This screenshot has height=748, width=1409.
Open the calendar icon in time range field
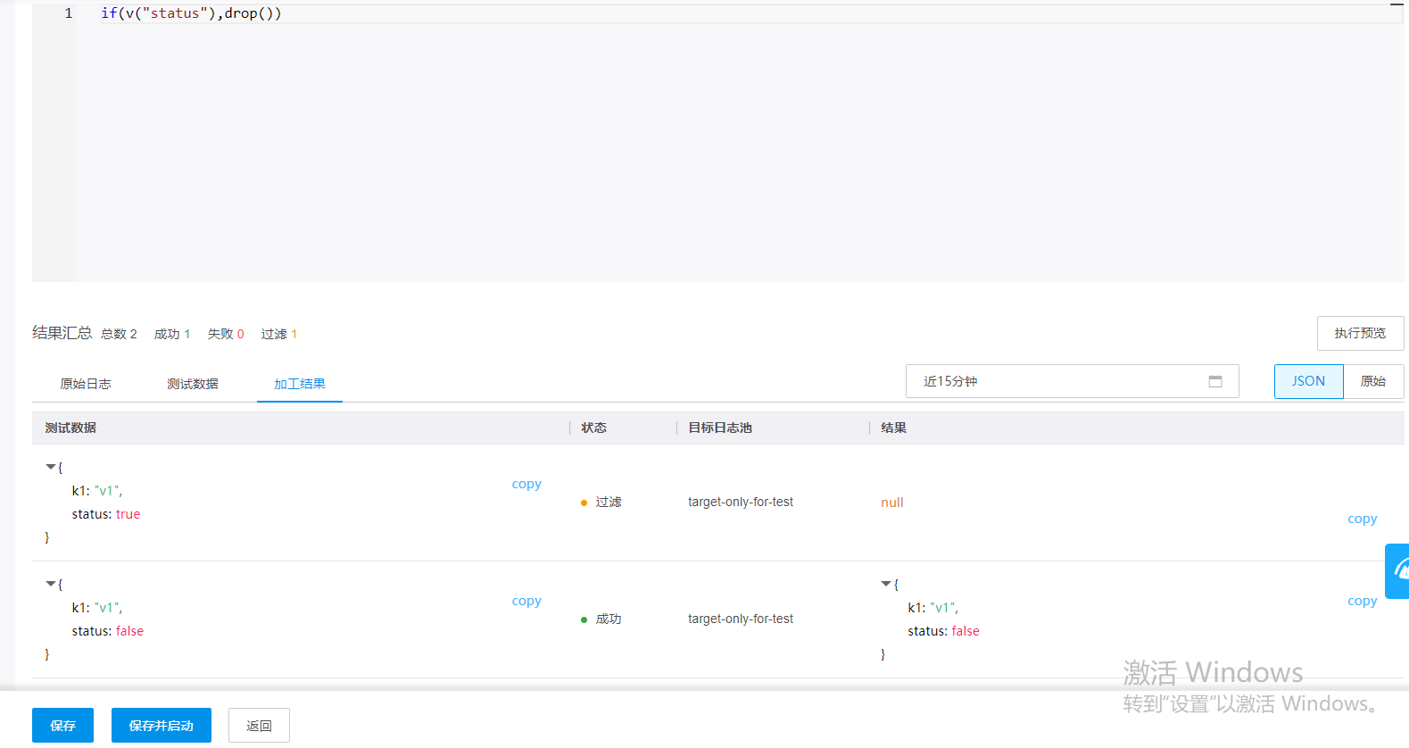[1215, 381]
